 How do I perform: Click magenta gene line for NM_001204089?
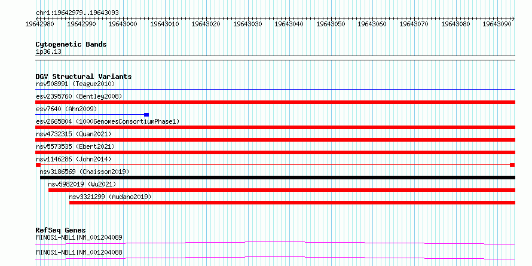point(275,243)
